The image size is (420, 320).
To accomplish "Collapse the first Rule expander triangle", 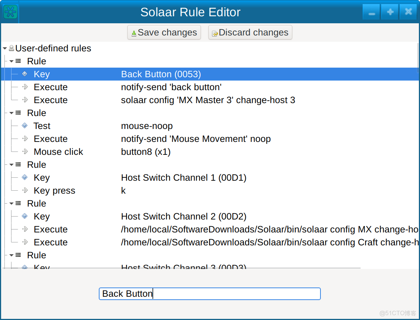I will [x=11, y=61].
